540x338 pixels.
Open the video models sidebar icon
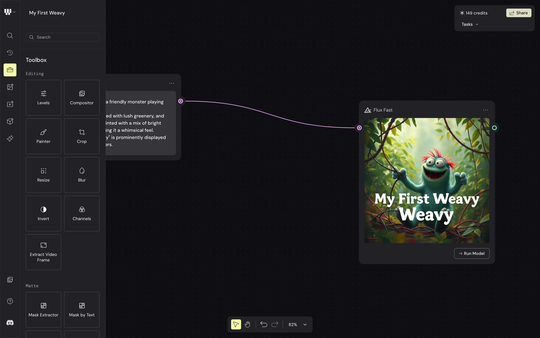pos(10,104)
